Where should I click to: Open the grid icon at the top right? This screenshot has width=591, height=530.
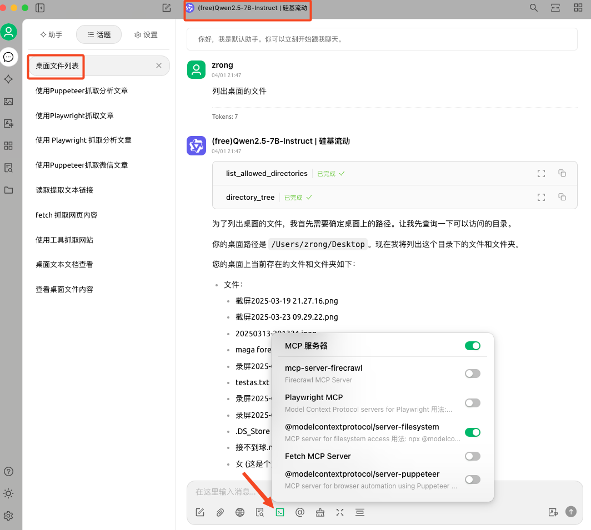click(x=578, y=8)
